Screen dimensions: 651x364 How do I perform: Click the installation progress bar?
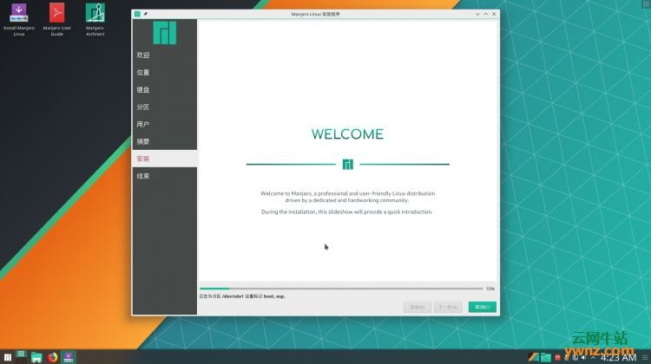(x=341, y=289)
